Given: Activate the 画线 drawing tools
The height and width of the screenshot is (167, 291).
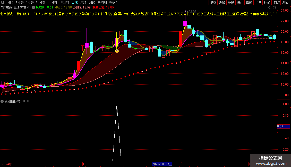Looking at the screenshot, I should pos(249,2).
